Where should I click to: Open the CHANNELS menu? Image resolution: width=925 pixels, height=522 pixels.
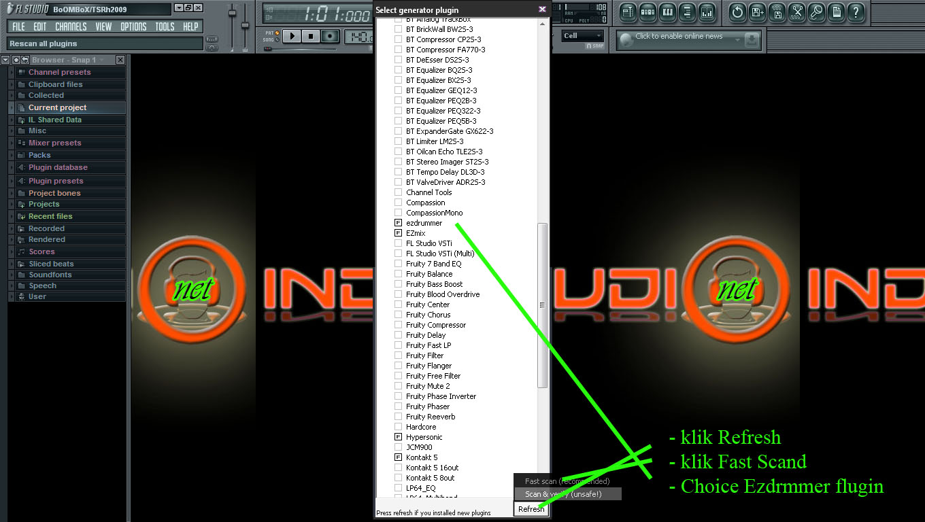[71, 27]
